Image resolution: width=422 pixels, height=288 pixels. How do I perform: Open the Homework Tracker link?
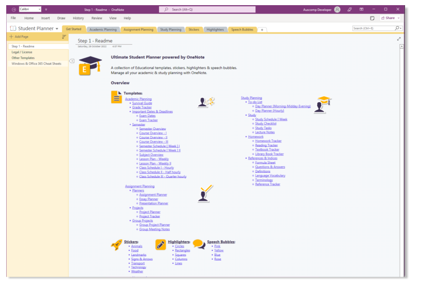pyautogui.click(x=268, y=141)
